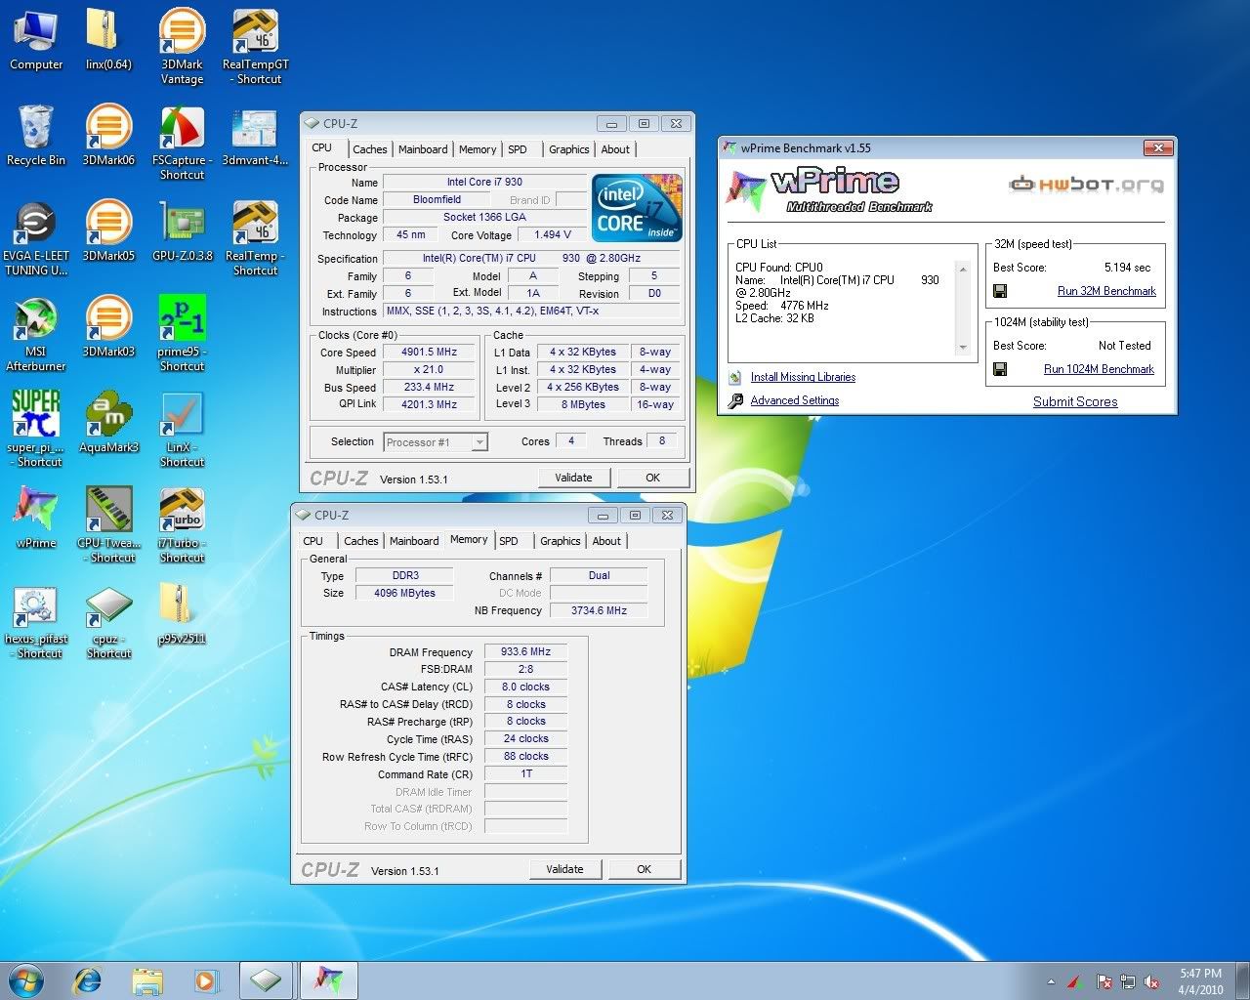Open the 3dmvant-4... desktop file
This screenshot has width=1250, height=1000.
[255, 136]
